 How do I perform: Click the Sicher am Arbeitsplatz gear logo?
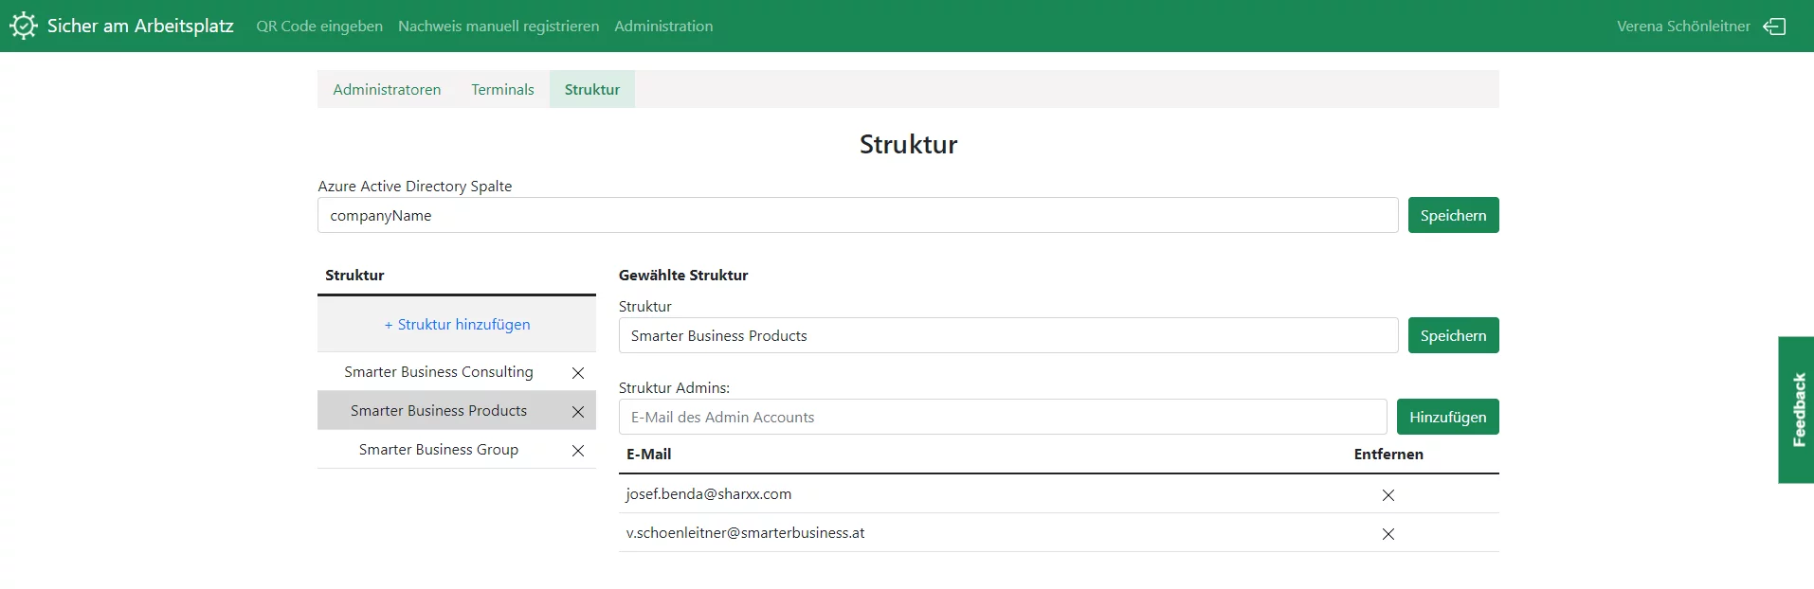pos(23,26)
